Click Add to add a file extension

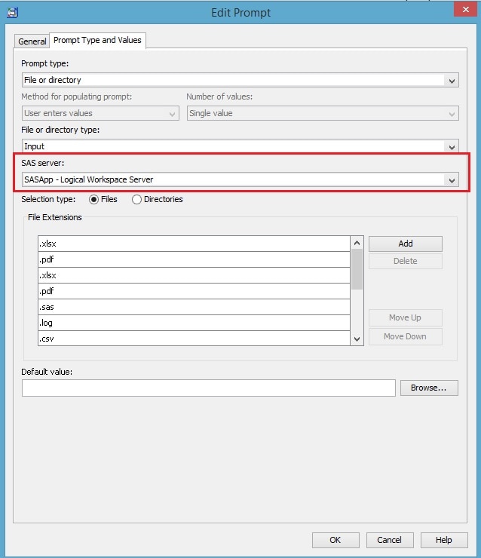tap(405, 244)
